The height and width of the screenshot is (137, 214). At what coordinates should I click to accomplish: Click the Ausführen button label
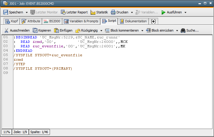tap(174, 12)
